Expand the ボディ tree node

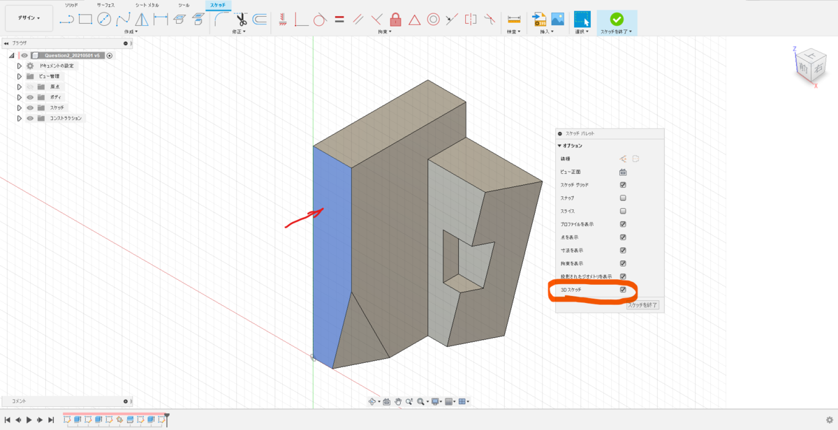pos(20,97)
